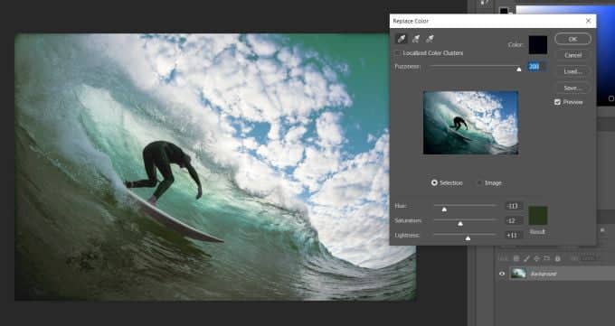The image size is (615, 326).
Task: Select the Eyedropper tool in Replace Color
Action: point(402,39)
